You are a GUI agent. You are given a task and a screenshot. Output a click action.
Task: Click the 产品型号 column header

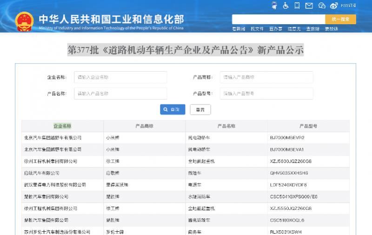[x=308, y=126]
